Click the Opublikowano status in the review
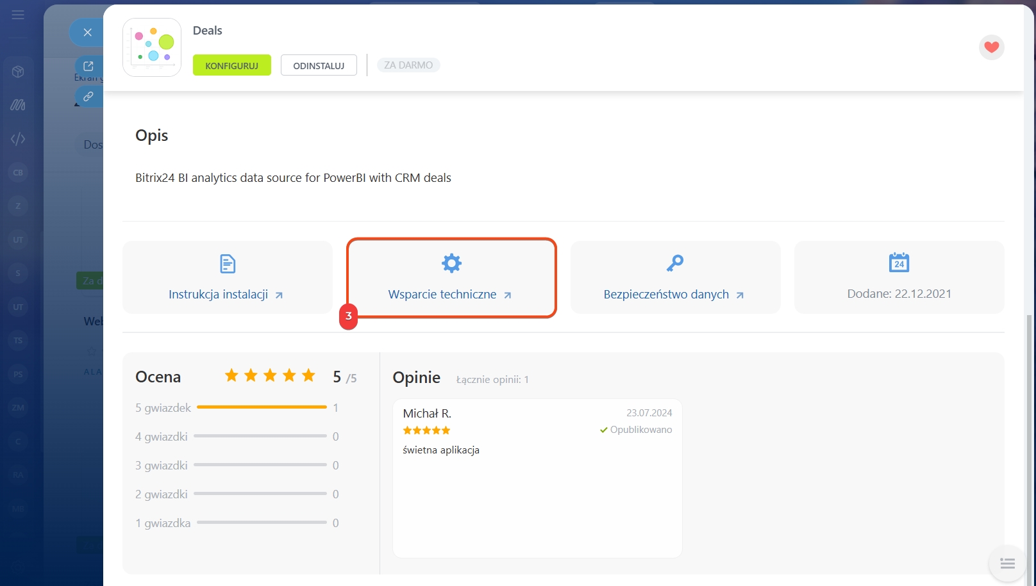1036x586 pixels. [636, 430]
